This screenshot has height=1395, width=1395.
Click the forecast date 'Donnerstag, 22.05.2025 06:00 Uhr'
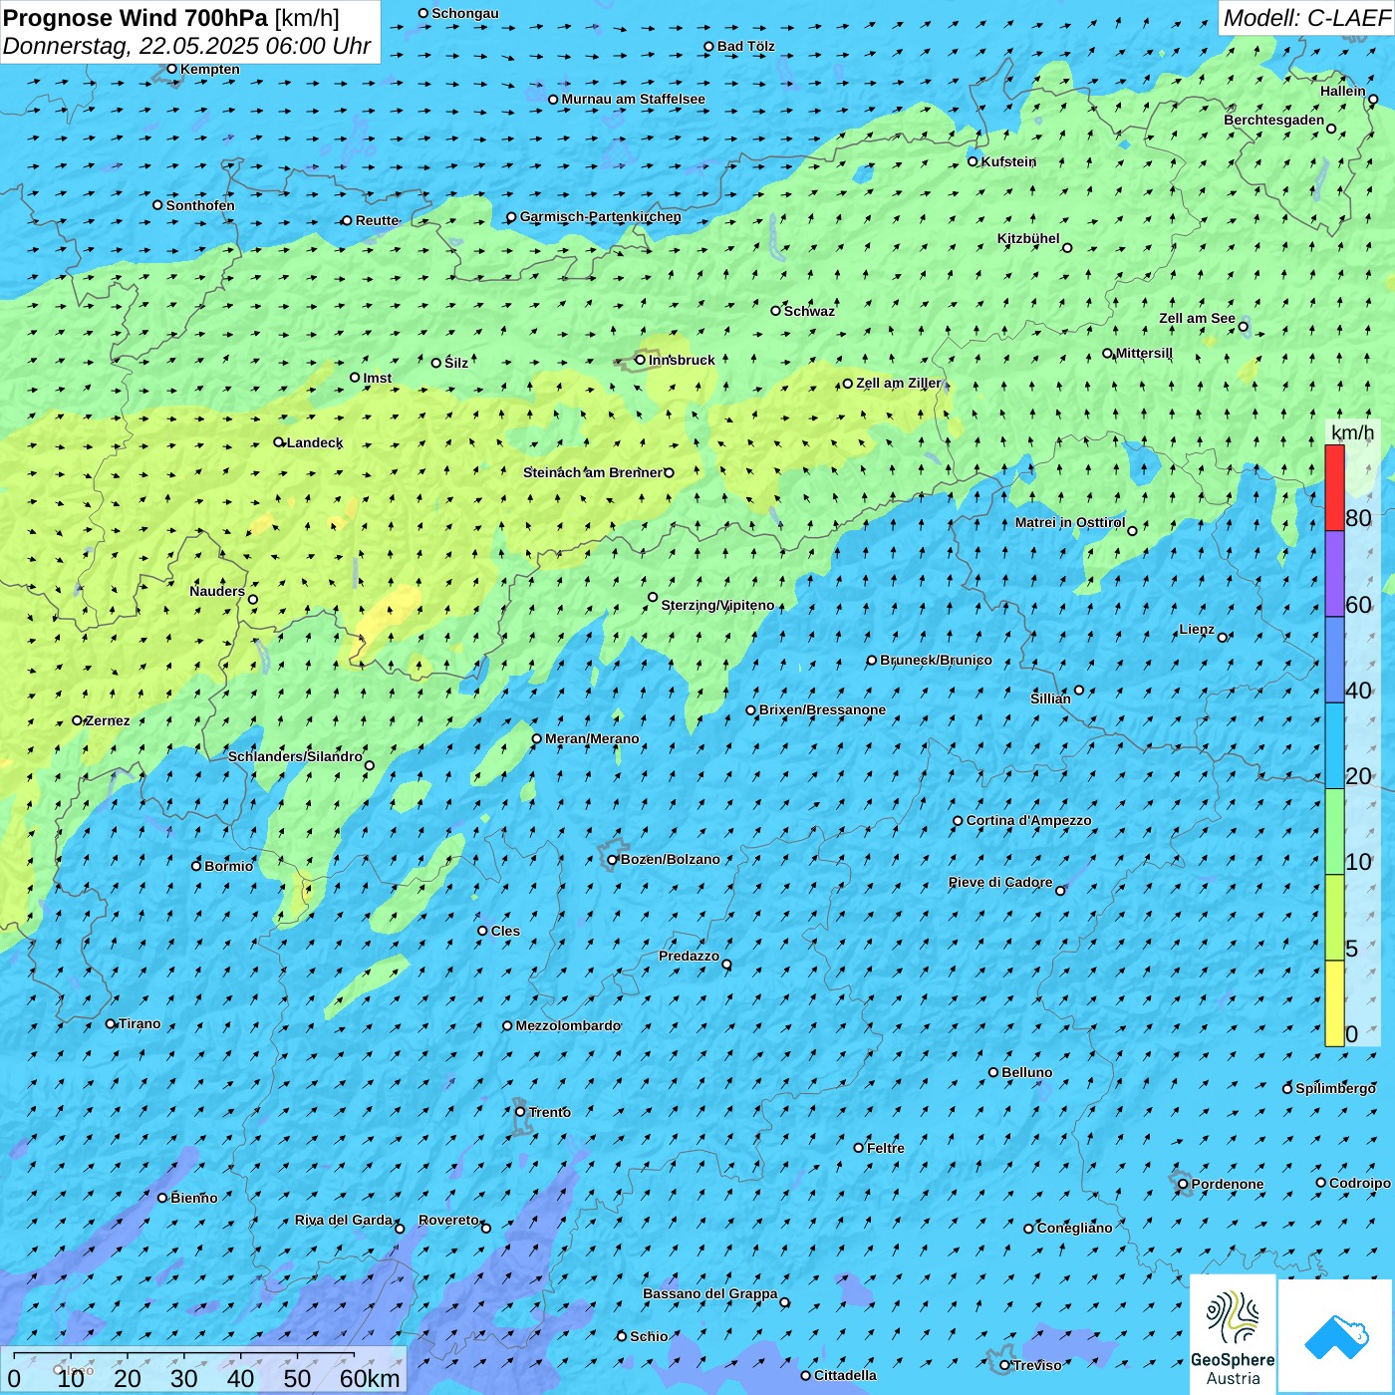click(186, 46)
